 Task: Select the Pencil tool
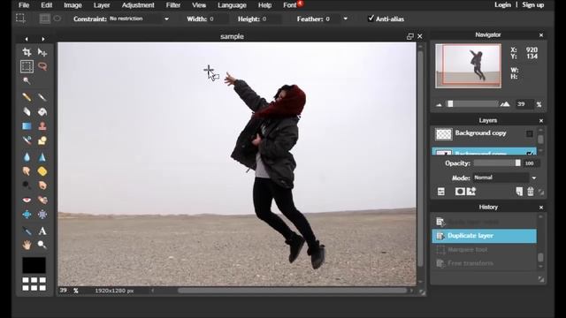click(27, 97)
